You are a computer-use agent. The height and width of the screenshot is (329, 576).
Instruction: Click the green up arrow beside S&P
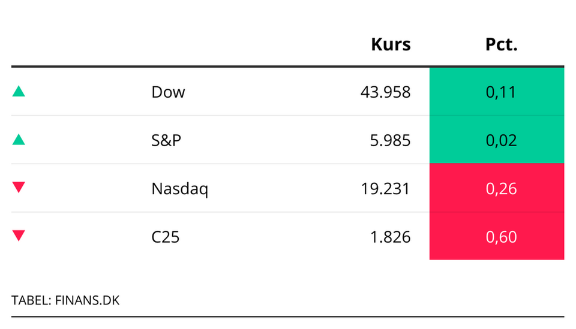pyautogui.click(x=19, y=140)
